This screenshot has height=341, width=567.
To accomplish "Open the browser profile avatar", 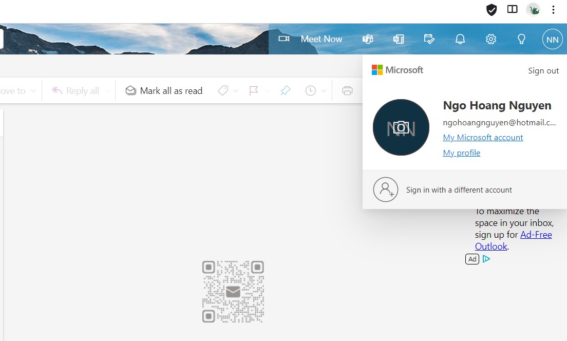I will click(x=533, y=9).
